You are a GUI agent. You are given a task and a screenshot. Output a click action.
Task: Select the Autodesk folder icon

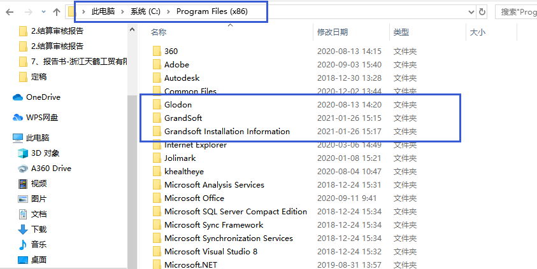pyautogui.click(x=157, y=78)
